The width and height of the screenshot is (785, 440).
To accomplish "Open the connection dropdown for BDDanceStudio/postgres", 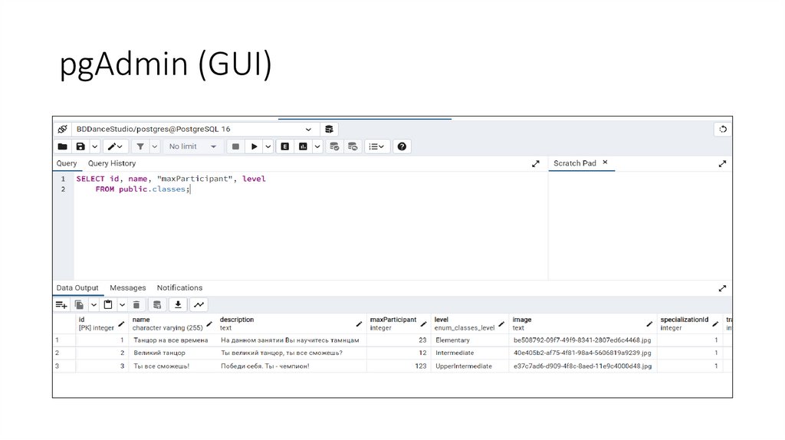I will click(194, 129).
